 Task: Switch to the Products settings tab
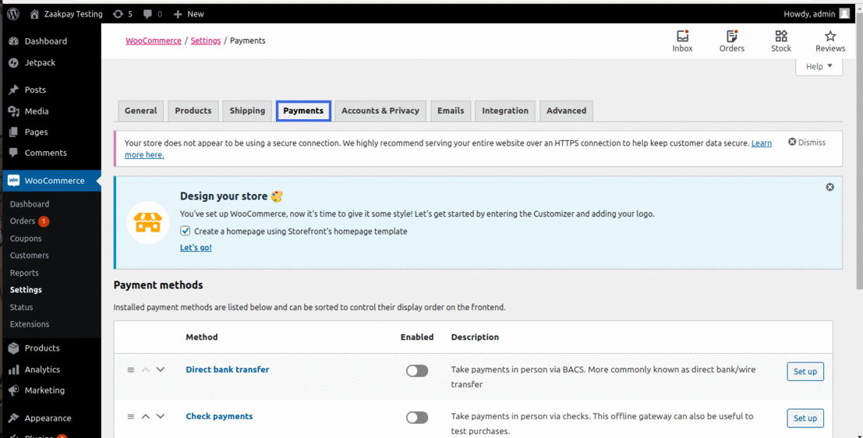click(x=193, y=111)
